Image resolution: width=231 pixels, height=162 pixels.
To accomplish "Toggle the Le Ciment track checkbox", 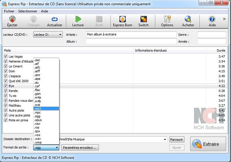I will [6, 66].
